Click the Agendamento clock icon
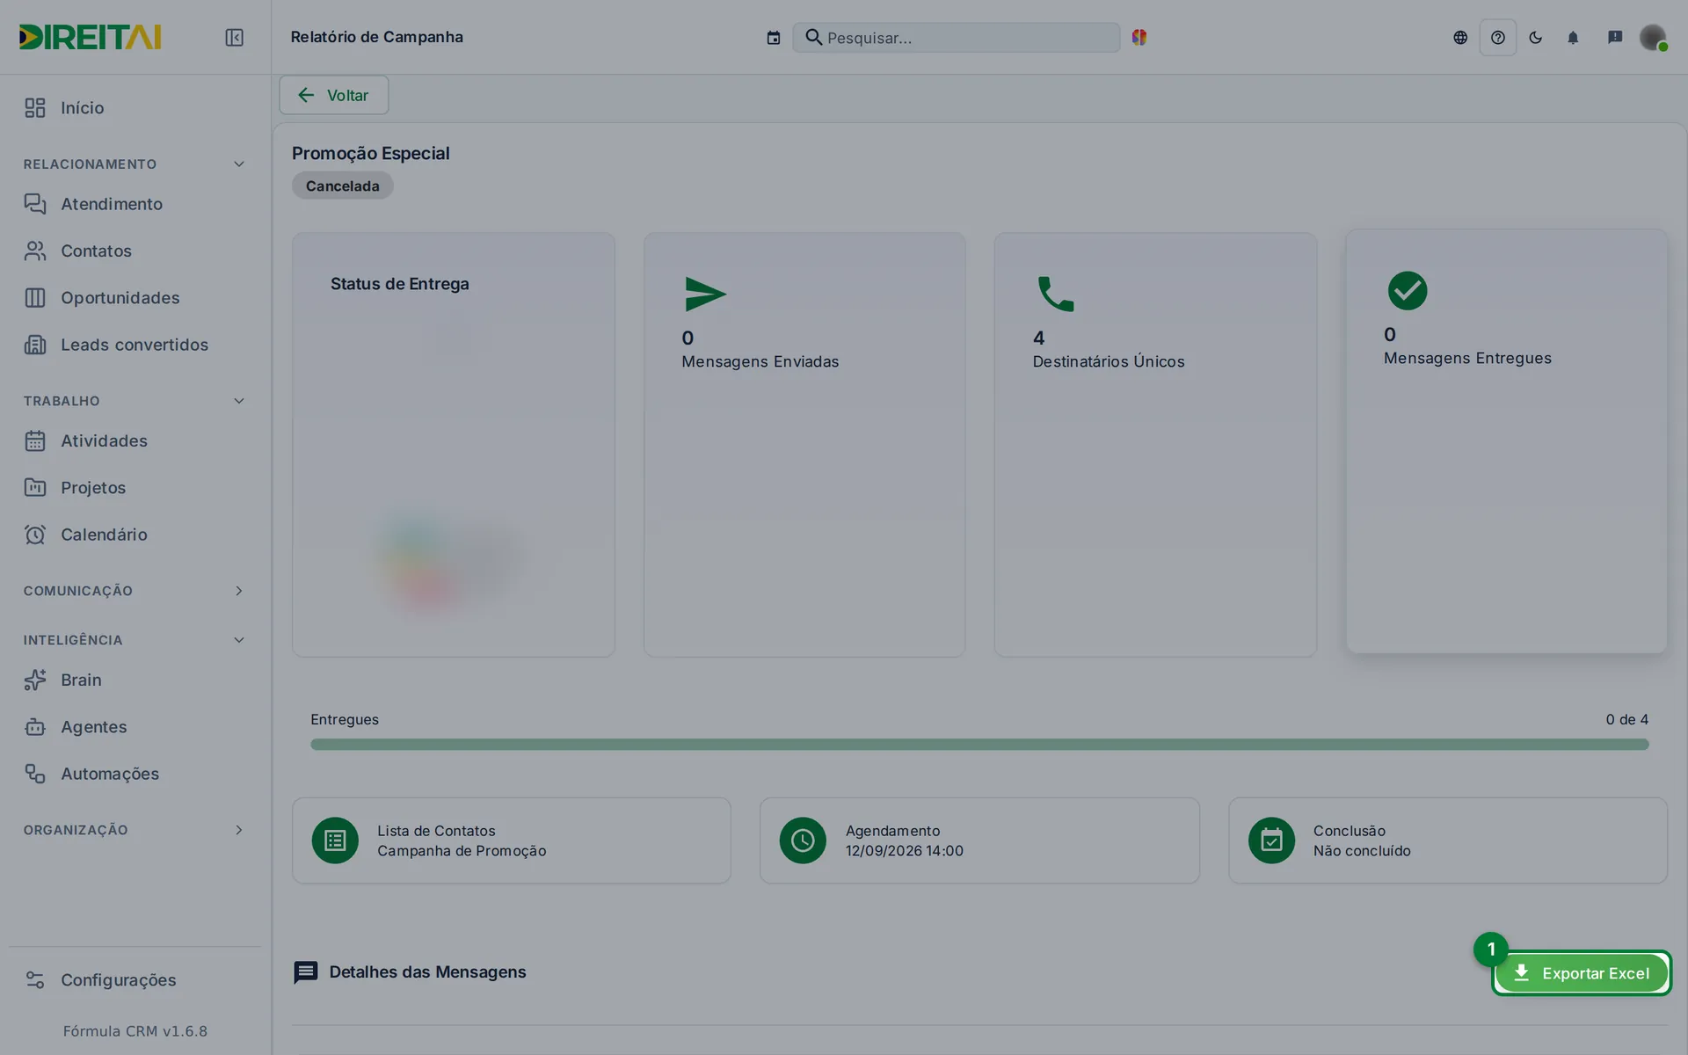The width and height of the screenshot is (1688, 1055). [x=803, y=840]
